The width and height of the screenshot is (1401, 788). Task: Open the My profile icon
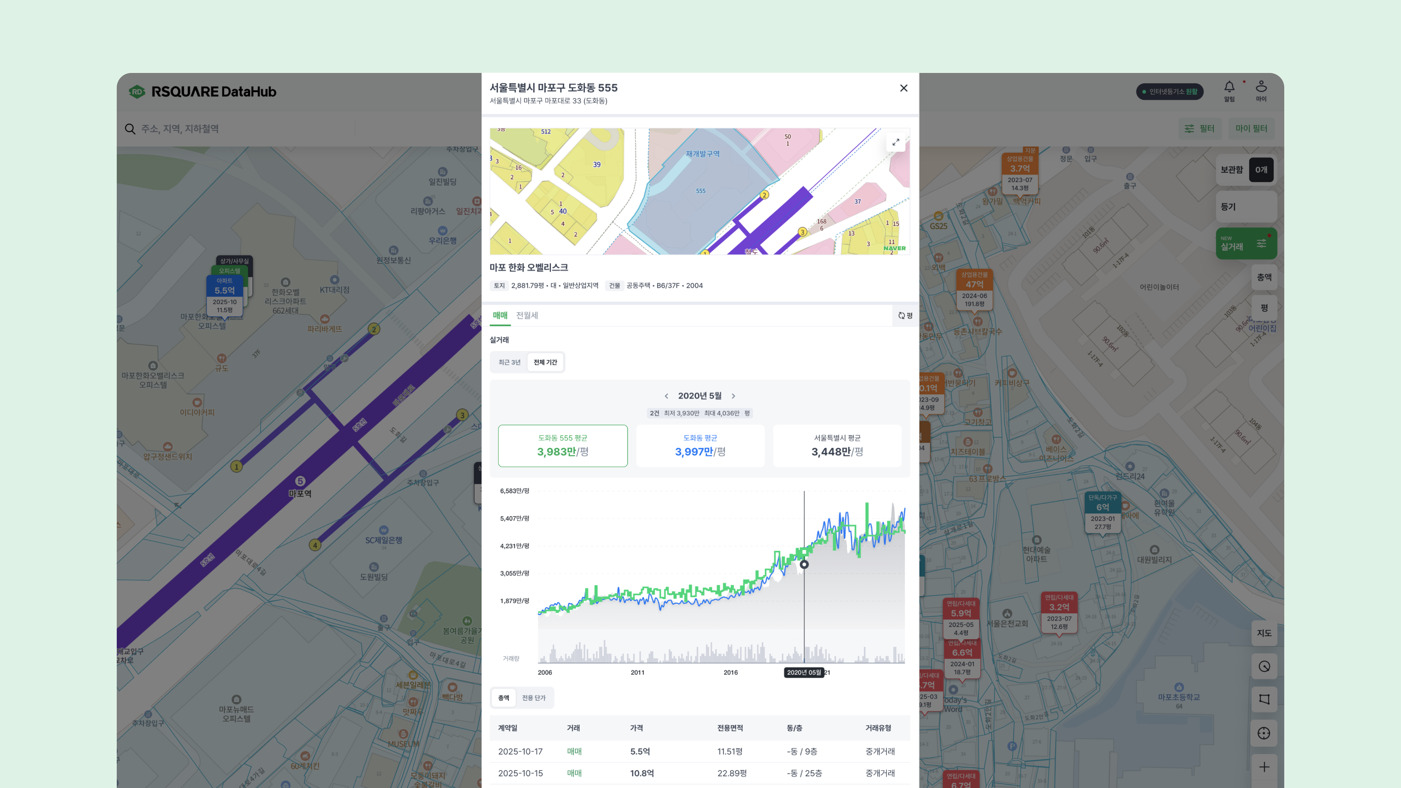1261,87
